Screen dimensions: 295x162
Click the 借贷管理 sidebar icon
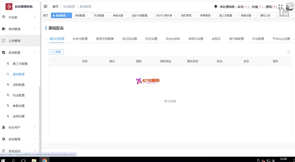click(x=4, y=29)
